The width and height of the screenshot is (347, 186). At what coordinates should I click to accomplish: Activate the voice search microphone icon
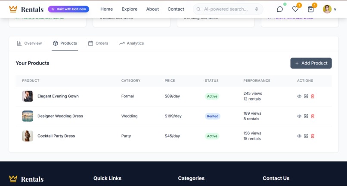pos(257,9)
